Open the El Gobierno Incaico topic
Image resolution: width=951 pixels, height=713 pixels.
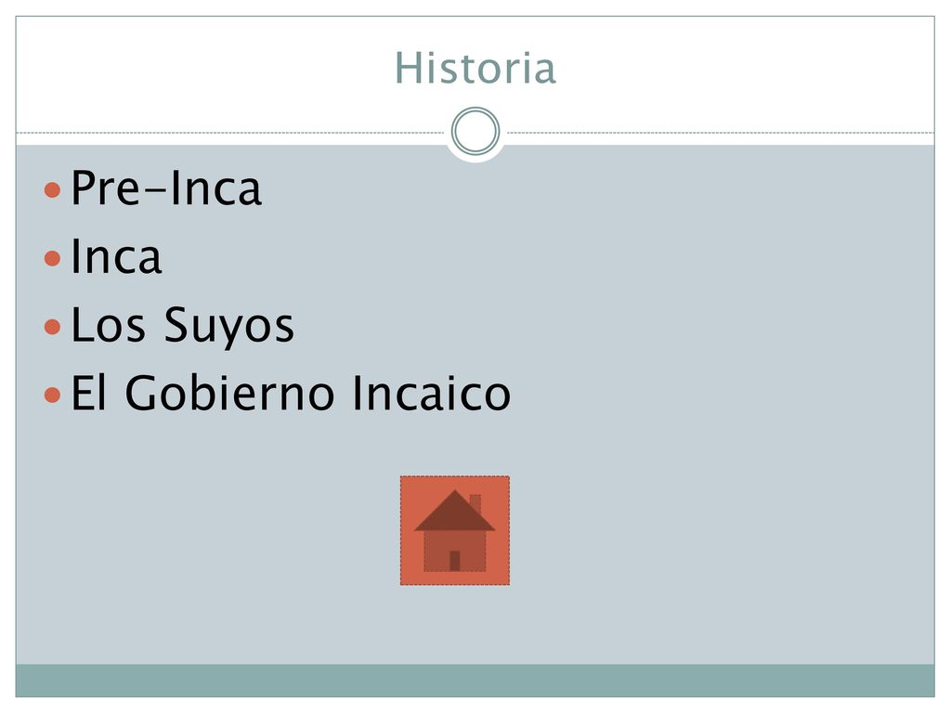(x=291, y=394)
